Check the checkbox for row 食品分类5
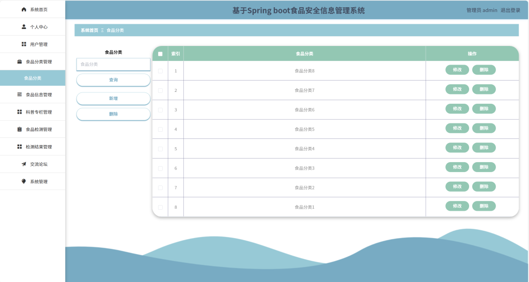The width and height of the screenshot is (529, 282). click(x=160, y=129)
